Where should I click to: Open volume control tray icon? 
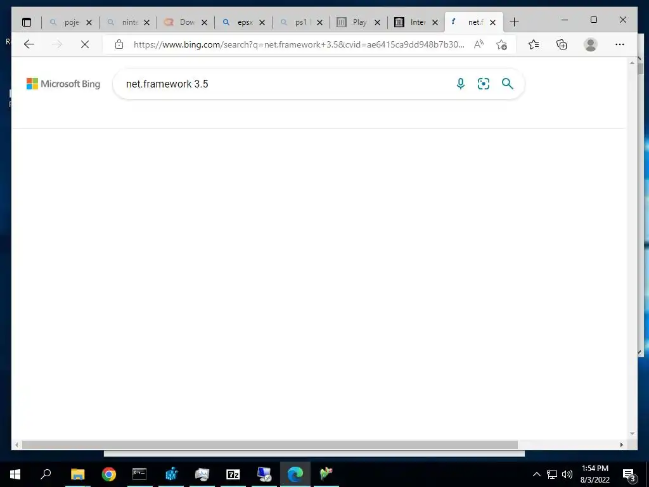567,474
